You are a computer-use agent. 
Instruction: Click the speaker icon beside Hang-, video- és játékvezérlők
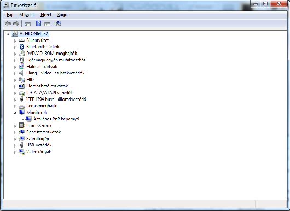[x=21, y=73]
